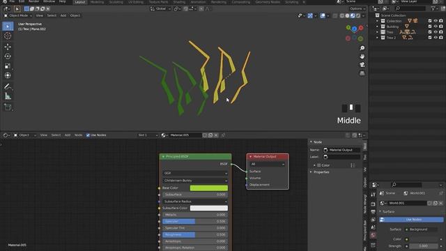446x251 pixels.
Task: Click the pin icon beside Material.005
Action: click(223, 135)
